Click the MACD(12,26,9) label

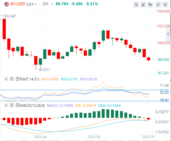(32, 106)
